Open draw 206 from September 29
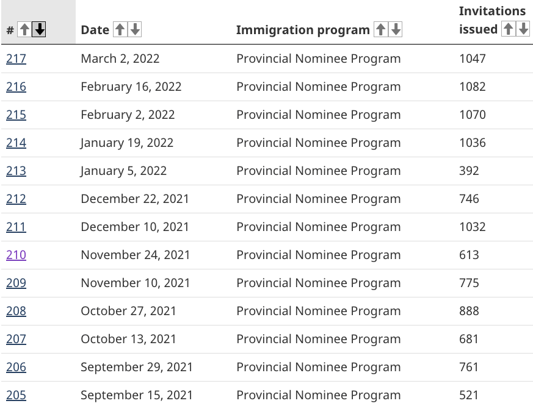 (16, 367)
